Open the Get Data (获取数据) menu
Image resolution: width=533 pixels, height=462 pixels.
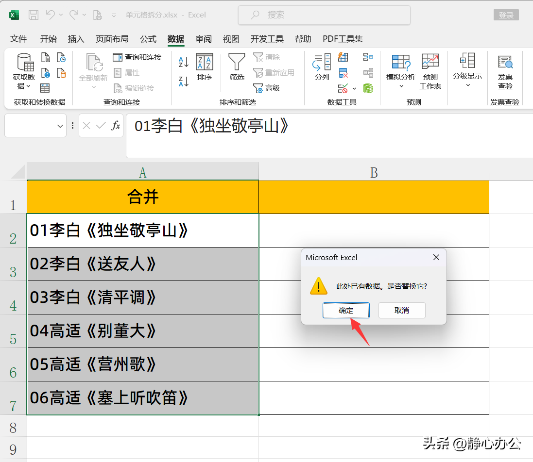tap(24, 71)
